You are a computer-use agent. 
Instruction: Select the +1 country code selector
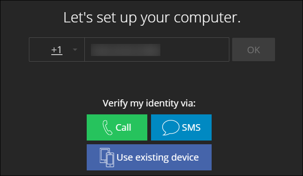coord(57,49)
